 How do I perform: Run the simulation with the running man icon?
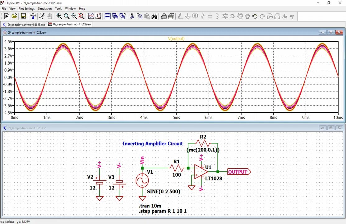pyautogui.click(x=42, y=16)
